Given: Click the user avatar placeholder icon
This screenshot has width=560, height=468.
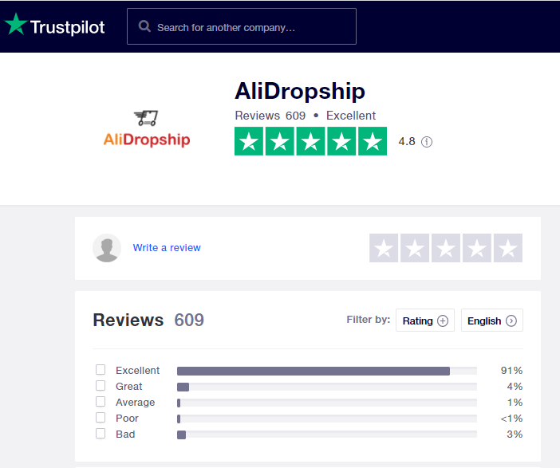Looking at the screenshot, I should (107, 248).
